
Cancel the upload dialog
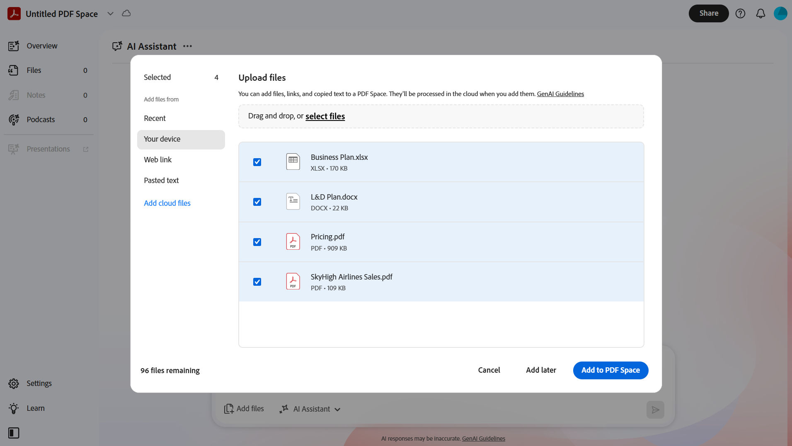(489, 370)
